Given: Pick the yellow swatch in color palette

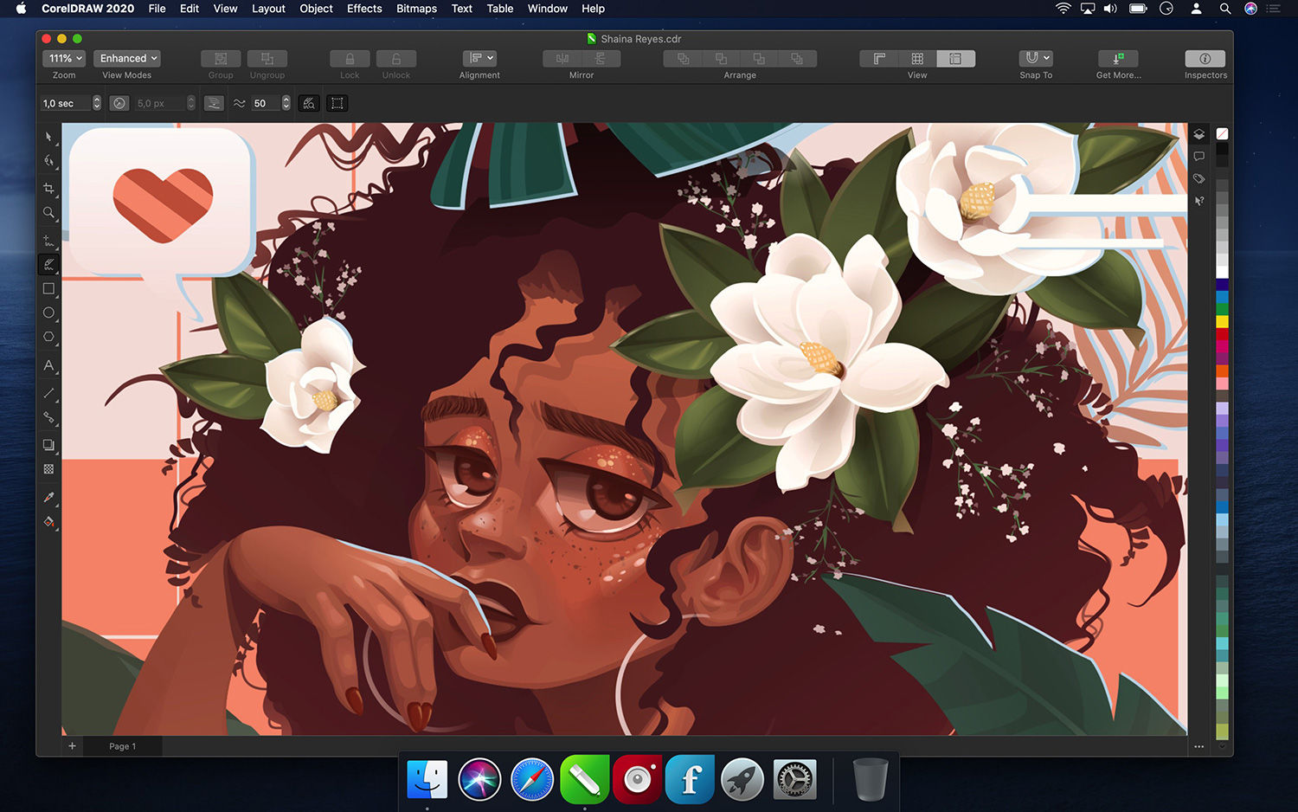Looking at the screenshot, I should click(x=1222, y=321).
